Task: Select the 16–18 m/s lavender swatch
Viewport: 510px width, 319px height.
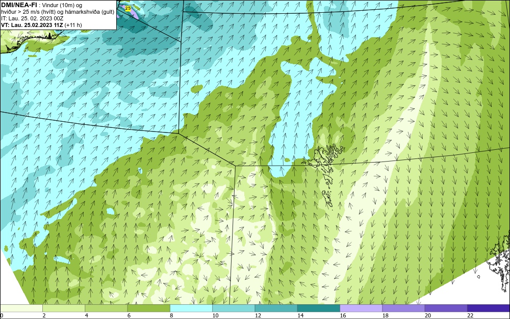Action: (361, 308)
